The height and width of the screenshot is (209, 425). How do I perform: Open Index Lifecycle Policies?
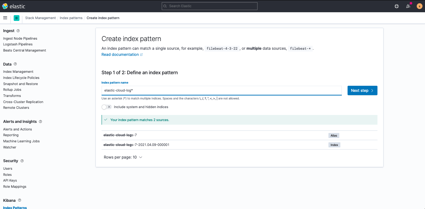click(x=21, y=78)
